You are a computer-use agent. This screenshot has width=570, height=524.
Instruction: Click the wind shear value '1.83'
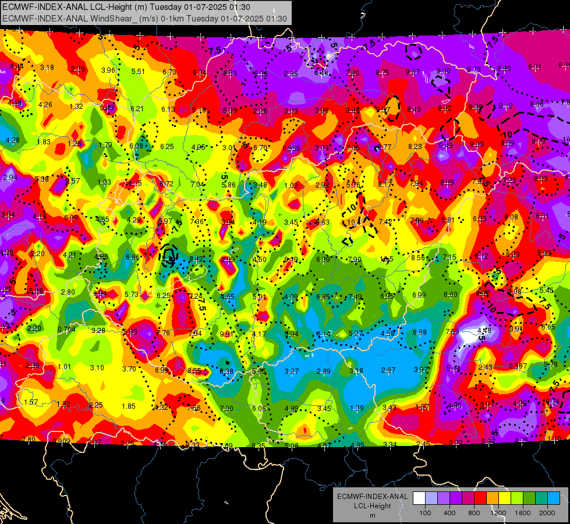click(x=44, y=142)
